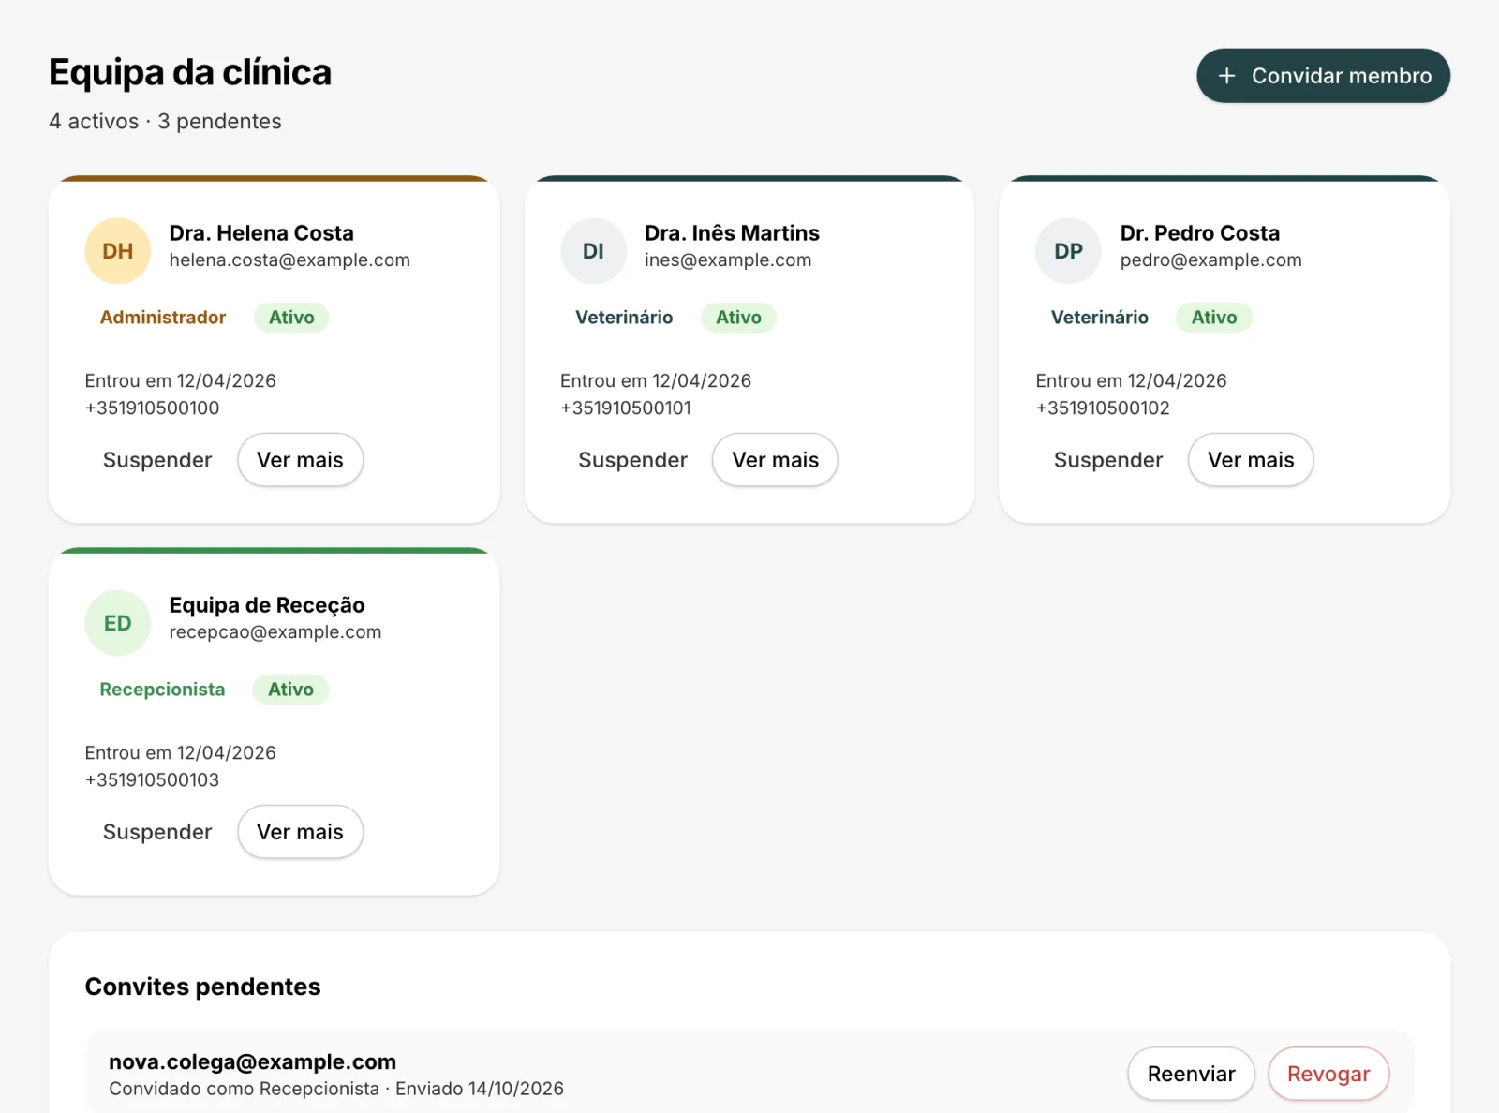This screenshot has width=1499, height=1113.
Task: Suspend Dr. Pedro Costa
Action: [1108, 460]
